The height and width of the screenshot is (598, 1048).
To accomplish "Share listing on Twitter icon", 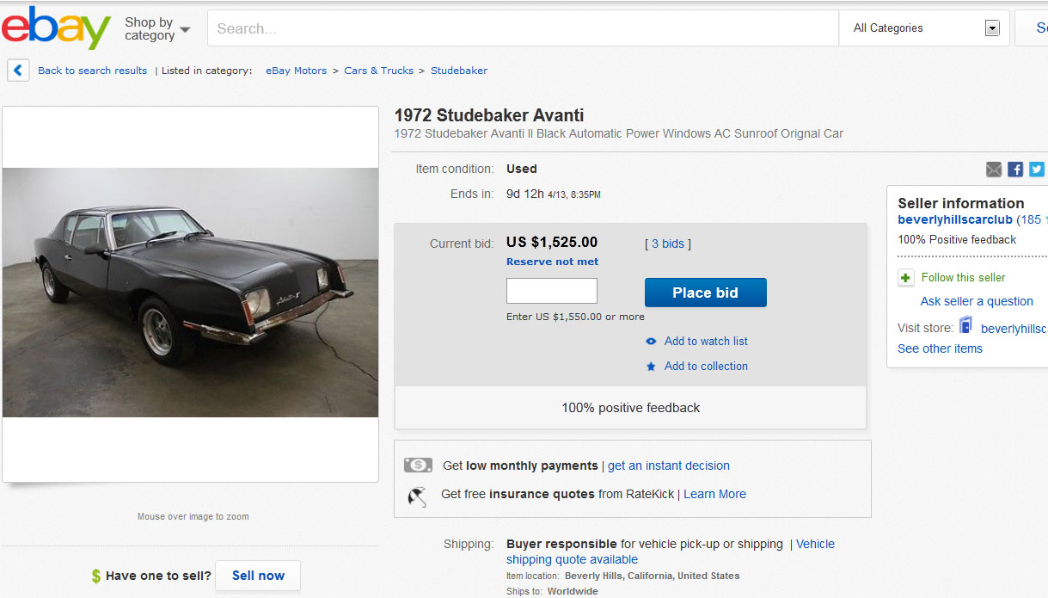I will click(1037, 170).
